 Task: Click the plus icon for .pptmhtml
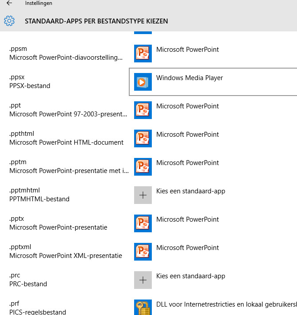tap(143, 195)
